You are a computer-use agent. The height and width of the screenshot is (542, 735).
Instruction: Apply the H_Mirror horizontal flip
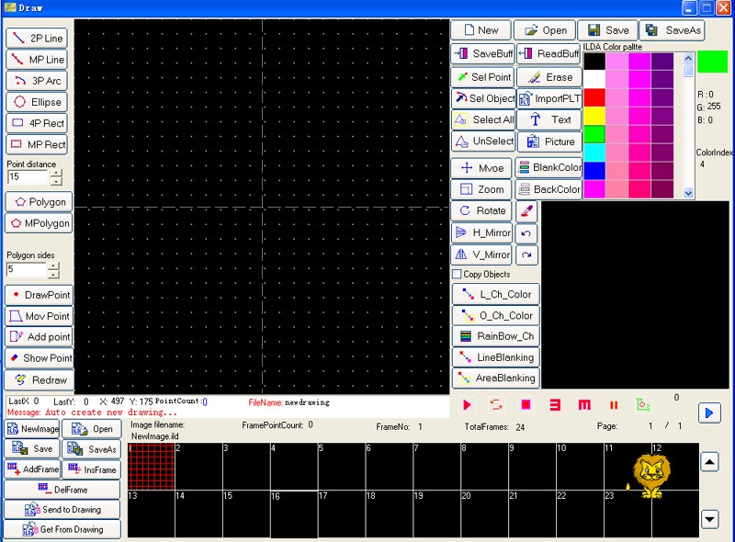(481, 232)
